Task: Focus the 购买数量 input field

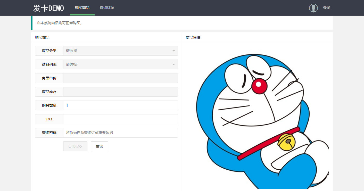Action: [x=120, y=105]
